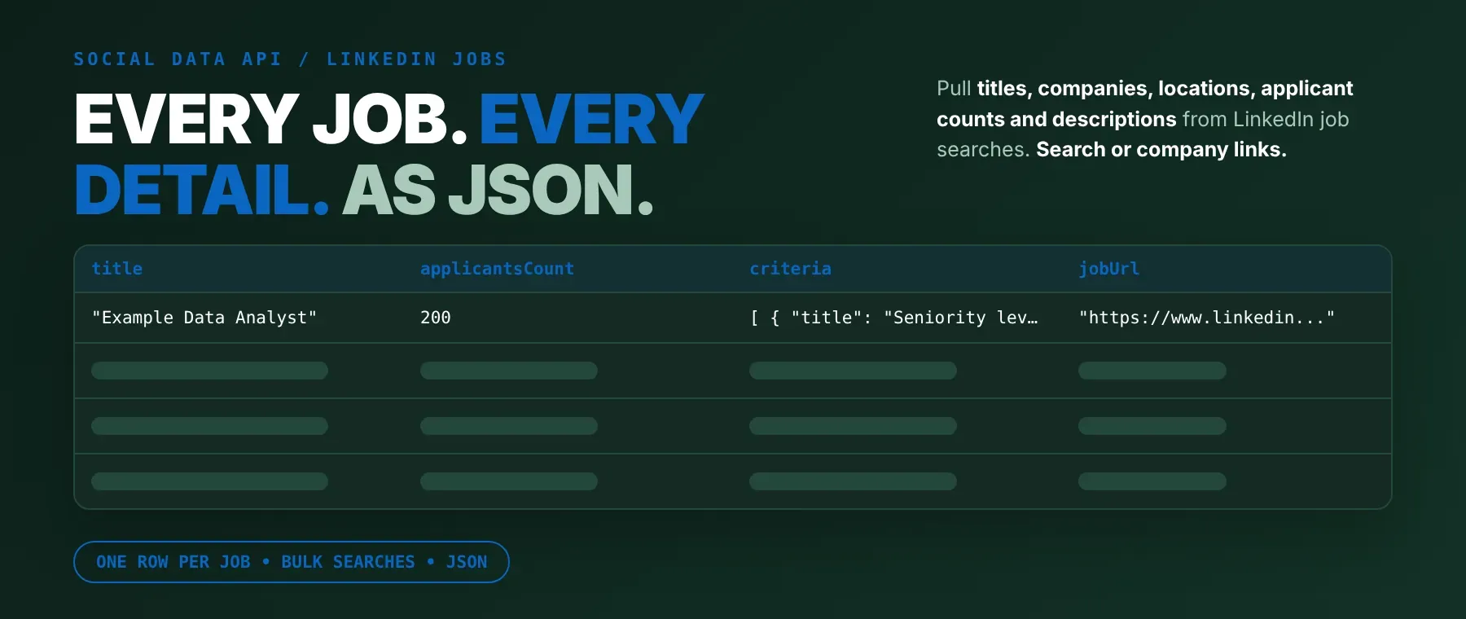Click the "One row per job" pill badge
Viewport: 1466px width, 619px height.
[x=292, y=562]
